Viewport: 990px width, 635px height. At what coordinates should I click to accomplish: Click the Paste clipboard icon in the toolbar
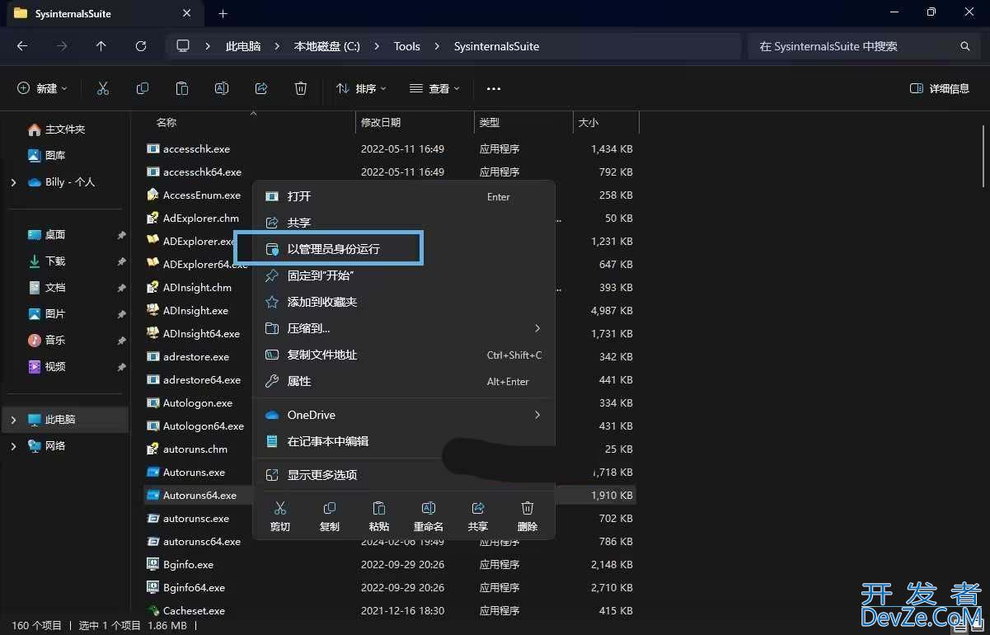(x=182, y=88)
